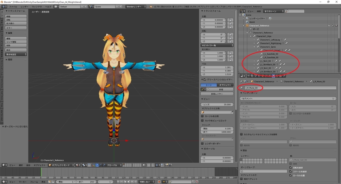Click the World globe icon in outliner
Screen dimensions: 341x184
coord(247,22)
